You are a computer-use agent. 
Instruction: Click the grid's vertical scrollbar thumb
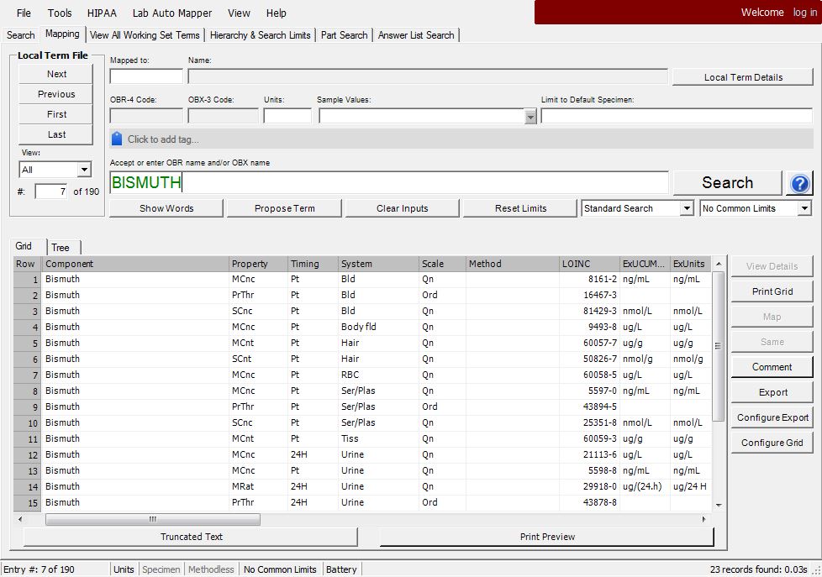pos(719,346)
